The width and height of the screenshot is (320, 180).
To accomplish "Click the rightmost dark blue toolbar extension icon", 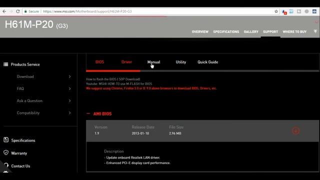I will tap(314, 11).
